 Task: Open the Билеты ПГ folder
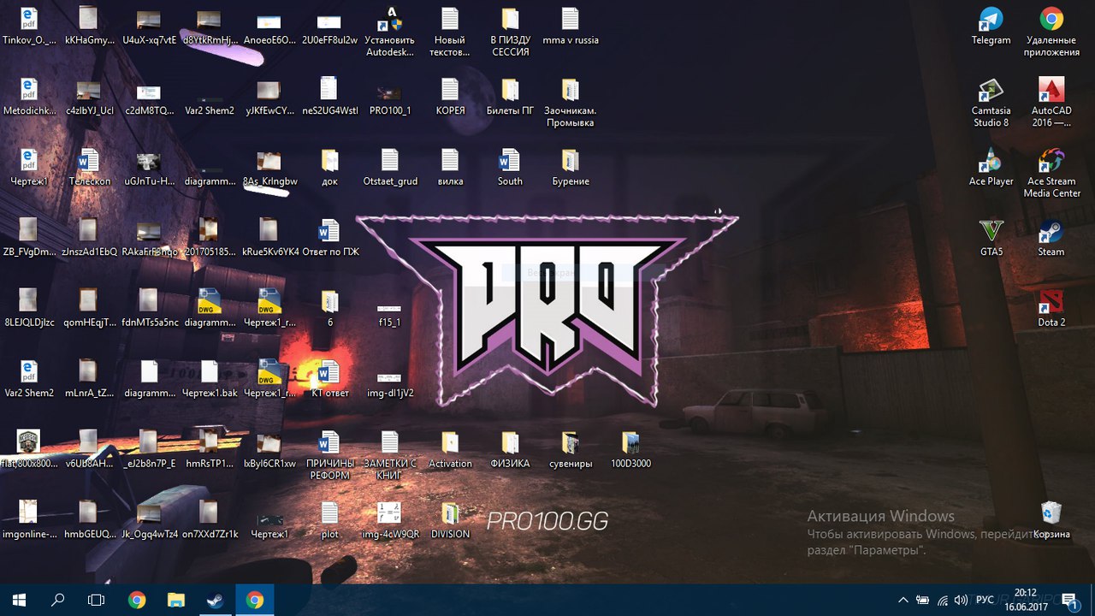510,98
